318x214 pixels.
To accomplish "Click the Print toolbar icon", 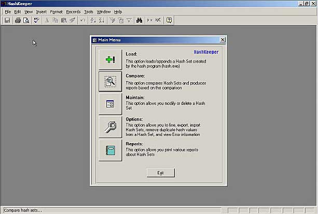I will click(x=18, y=20).
